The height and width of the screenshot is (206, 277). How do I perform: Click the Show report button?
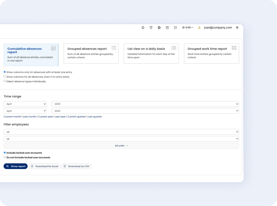tap(16, 166)
